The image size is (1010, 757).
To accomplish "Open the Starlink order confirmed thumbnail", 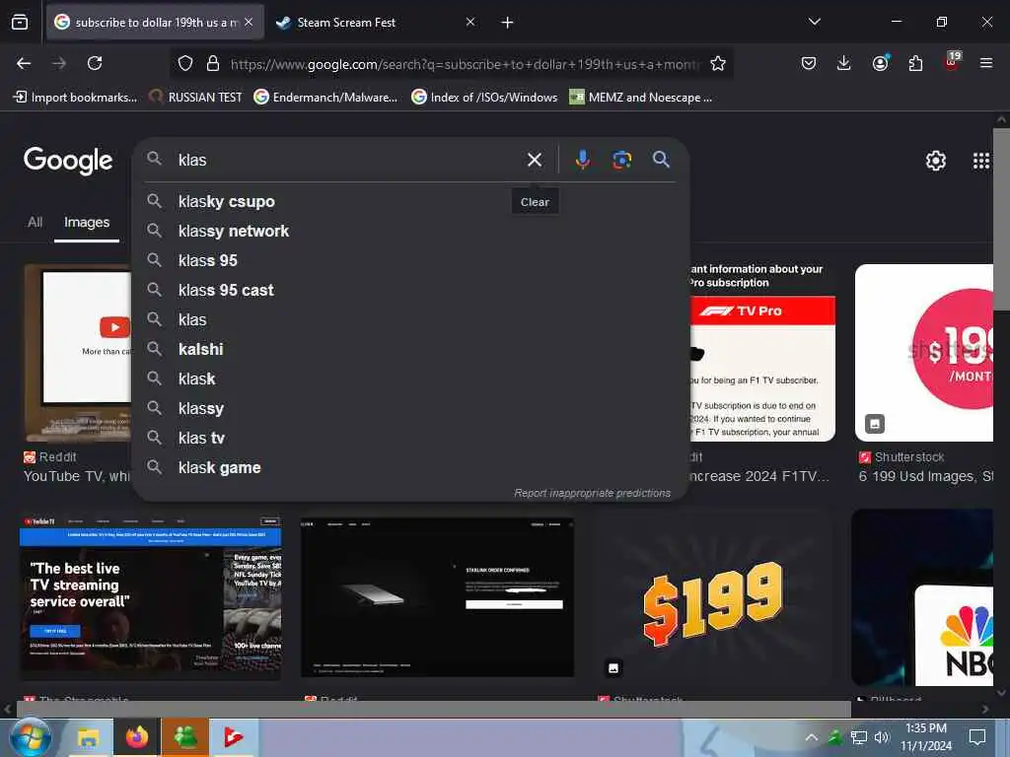I will click(x=437, y=597).
